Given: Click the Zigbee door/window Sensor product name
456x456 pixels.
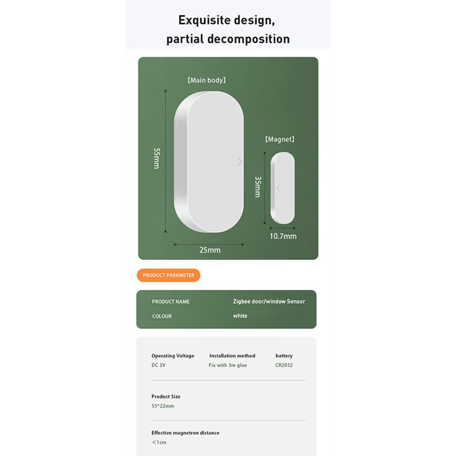Looking at the screenshot, I should tap(269, 302).
